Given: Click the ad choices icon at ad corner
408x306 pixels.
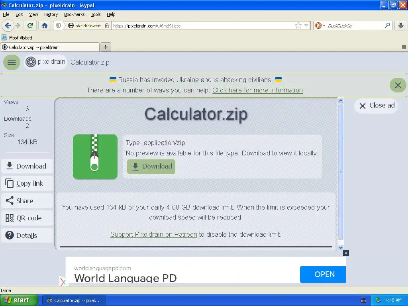Looking at the screenshot, I should point(63,282).
